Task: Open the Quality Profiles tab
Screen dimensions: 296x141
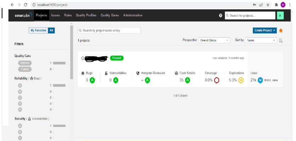Action: pyautogui.click(x=86, y=16)
